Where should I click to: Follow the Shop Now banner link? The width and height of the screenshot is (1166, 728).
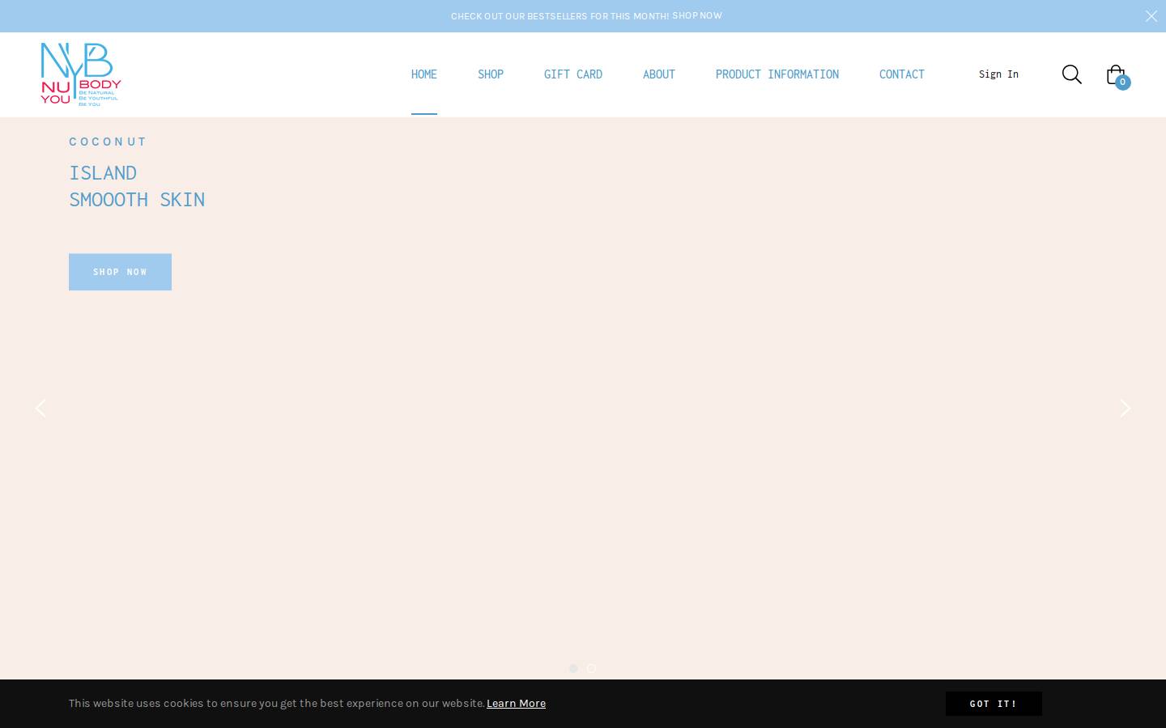pyautogui.click(x=697, y=15)
